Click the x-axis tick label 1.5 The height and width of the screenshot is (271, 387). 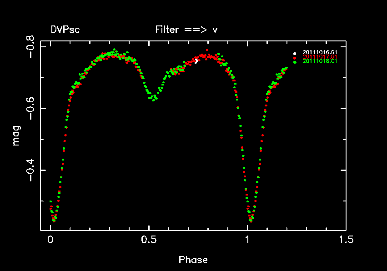pos(345,240)
